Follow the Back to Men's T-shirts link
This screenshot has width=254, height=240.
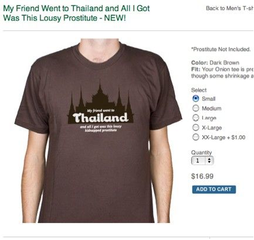tap(230, 8)
